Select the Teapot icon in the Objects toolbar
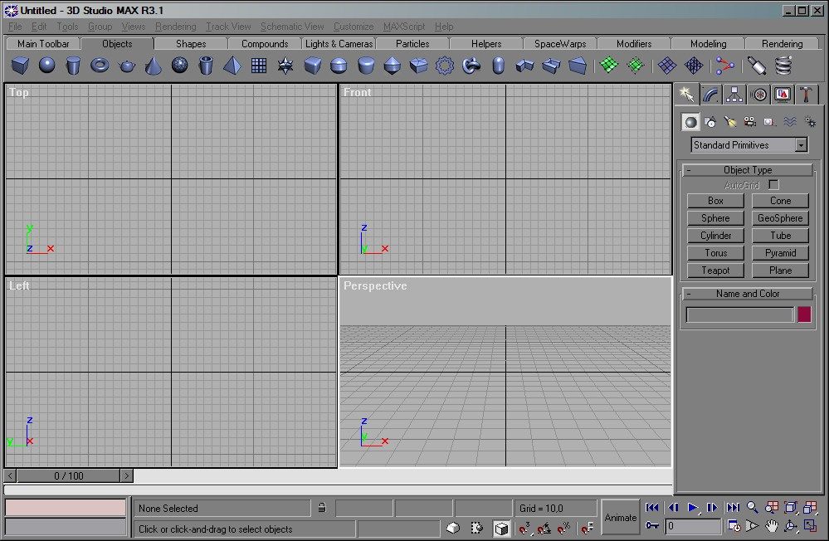 tap(127, 66)
